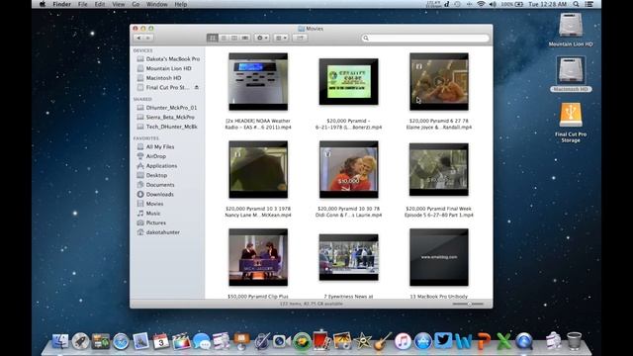The image size is (633, 356).
Task: Open iTunes in the Dock
Action: 403,341
